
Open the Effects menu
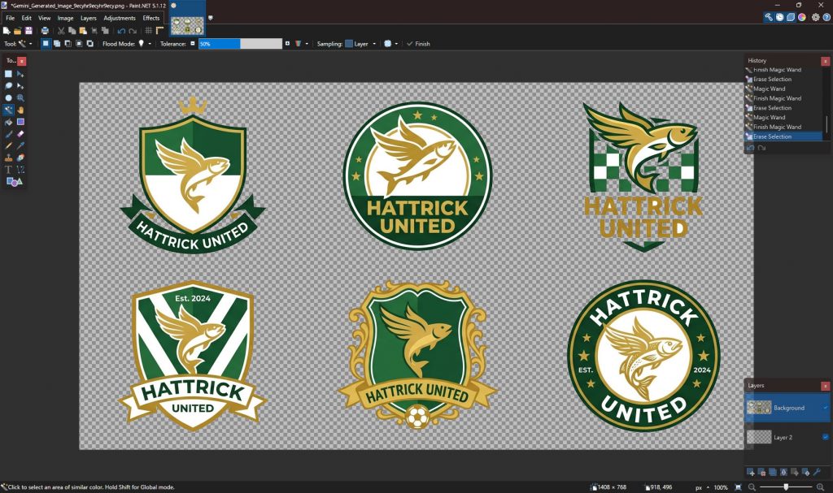click(x=151, y=18)
